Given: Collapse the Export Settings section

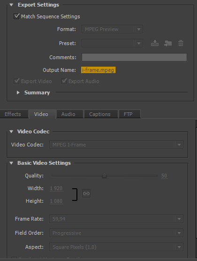Looking at the screenshot, I should tap(11, 5).
